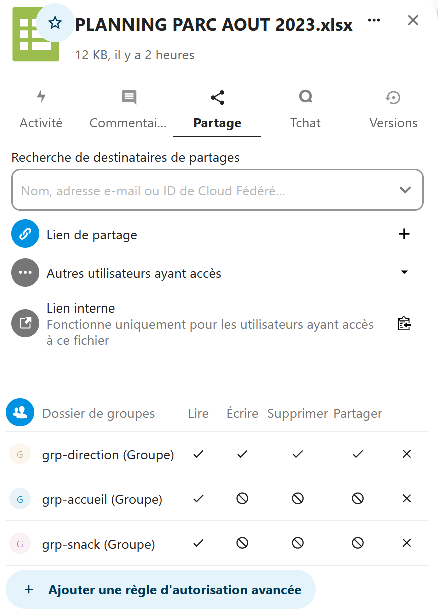
Task: Expand Autres utilisateurs ayant accès
Action: coord(404,272)
